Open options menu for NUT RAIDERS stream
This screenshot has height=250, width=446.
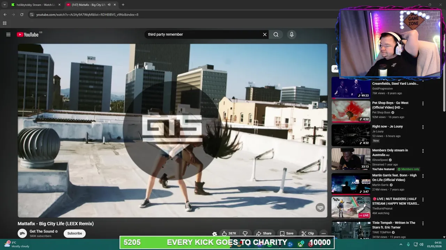point(423,200)
